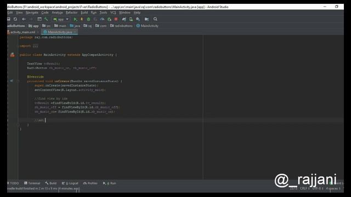Open the Profiler tool window
Image resolution: width=351 pixels, height=197 pixels.
pos(90,183)
